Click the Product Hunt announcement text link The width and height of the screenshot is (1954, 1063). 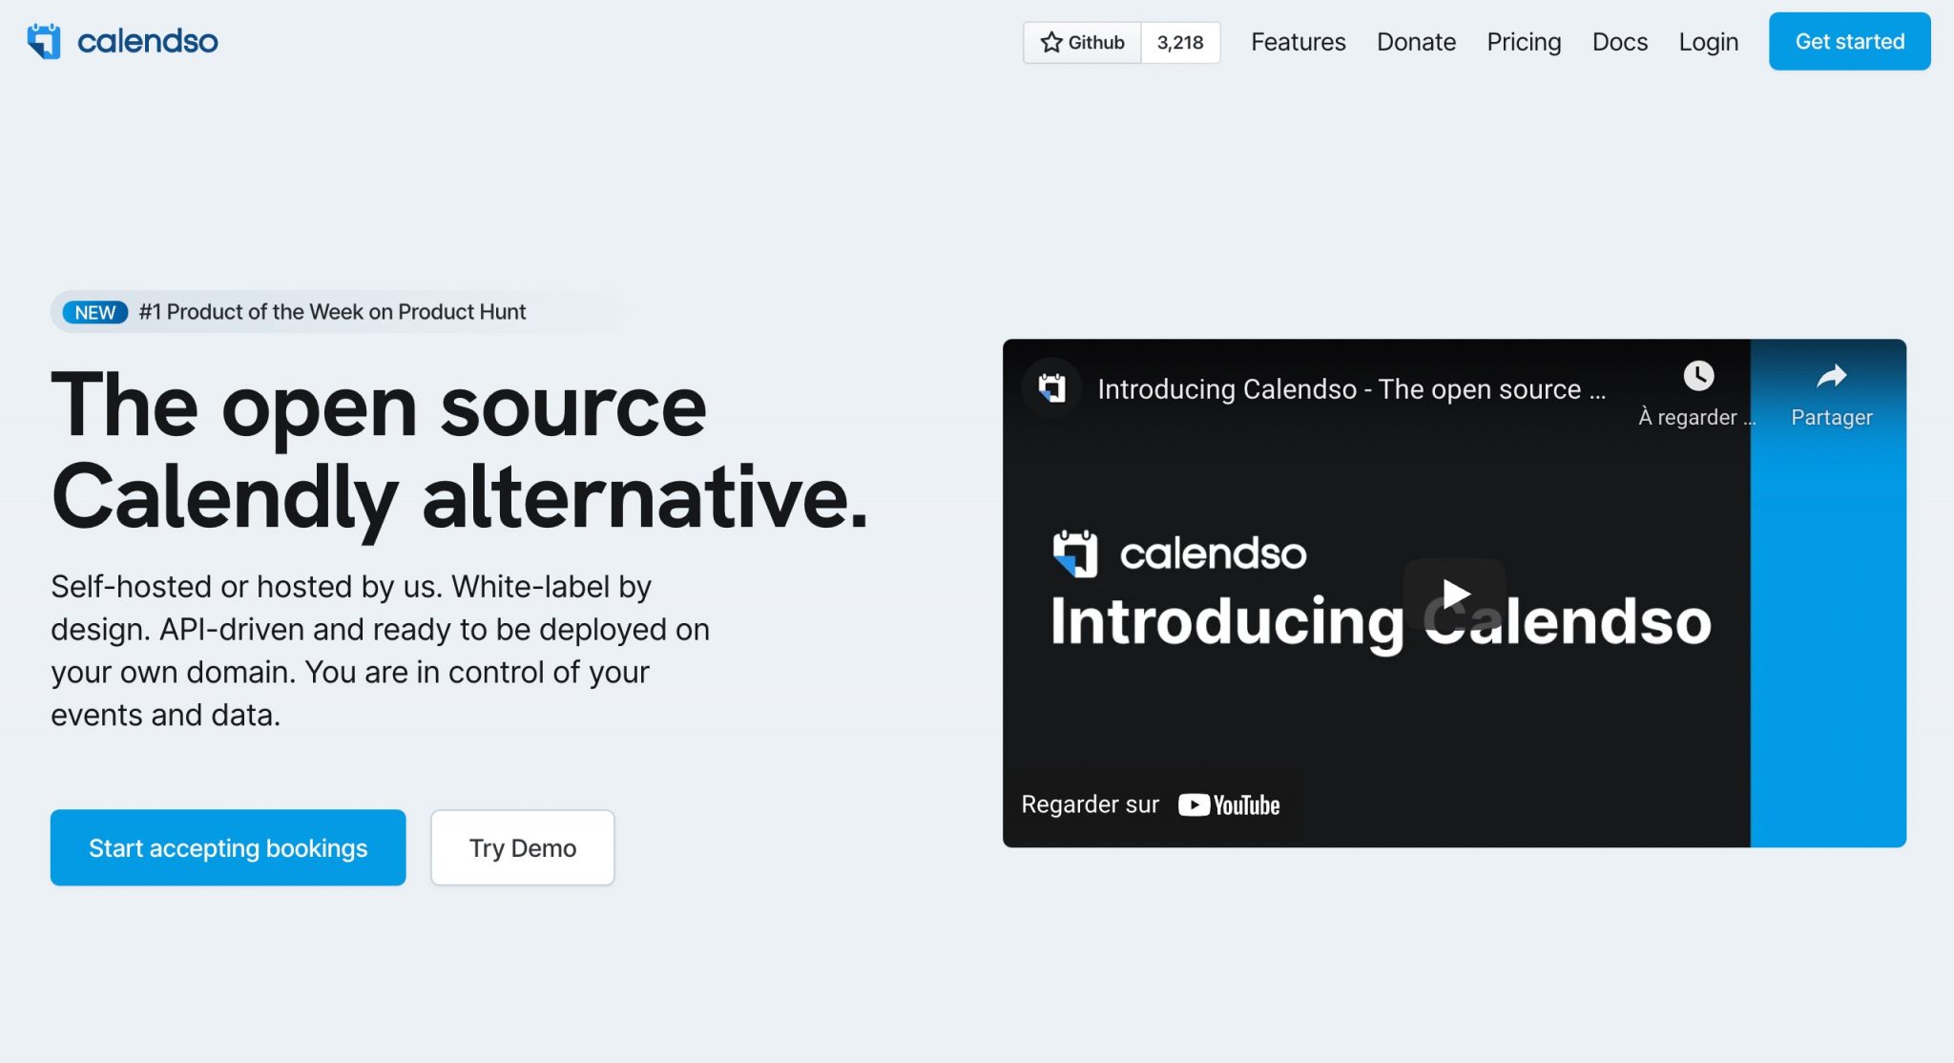point(332,310)
